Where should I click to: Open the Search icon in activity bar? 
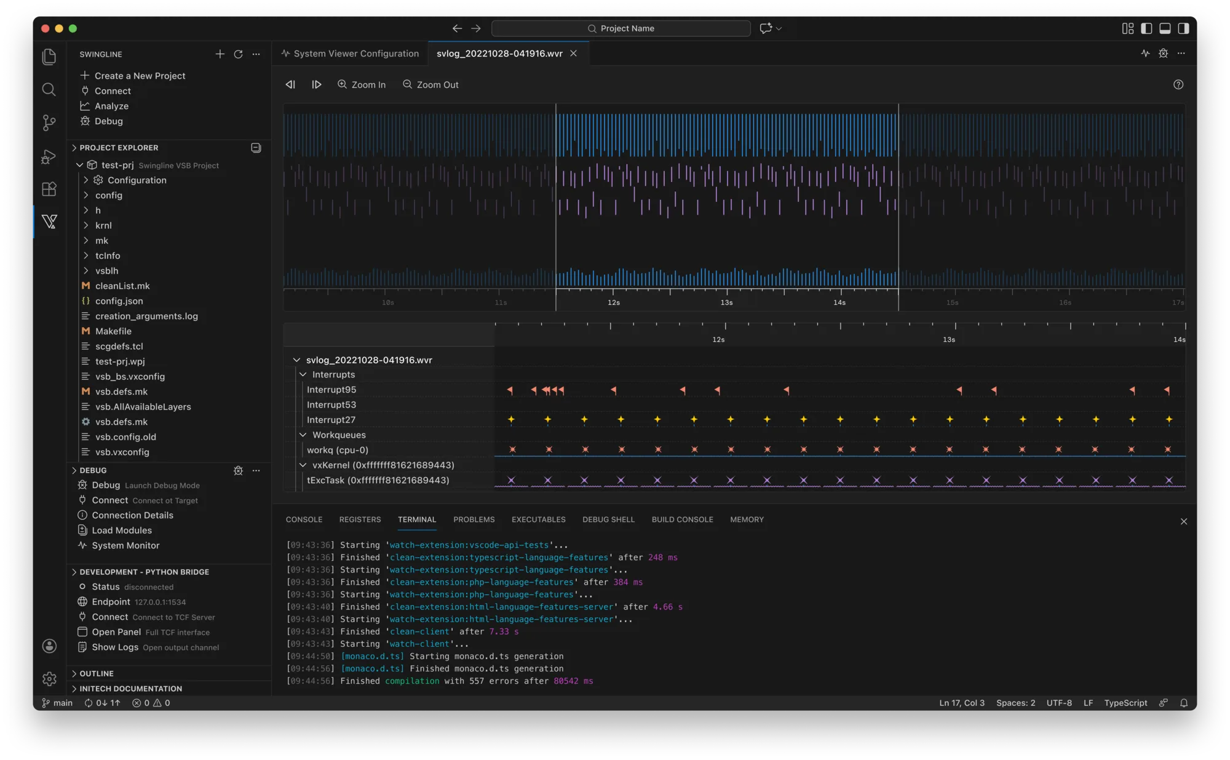coord(49,90)
